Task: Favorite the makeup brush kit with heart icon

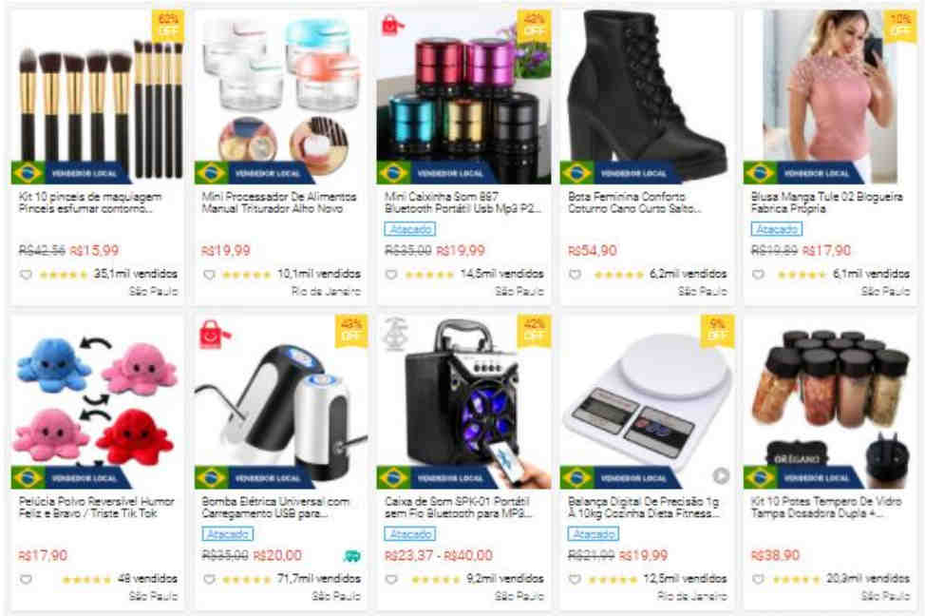Action: (x=26, y=275)
